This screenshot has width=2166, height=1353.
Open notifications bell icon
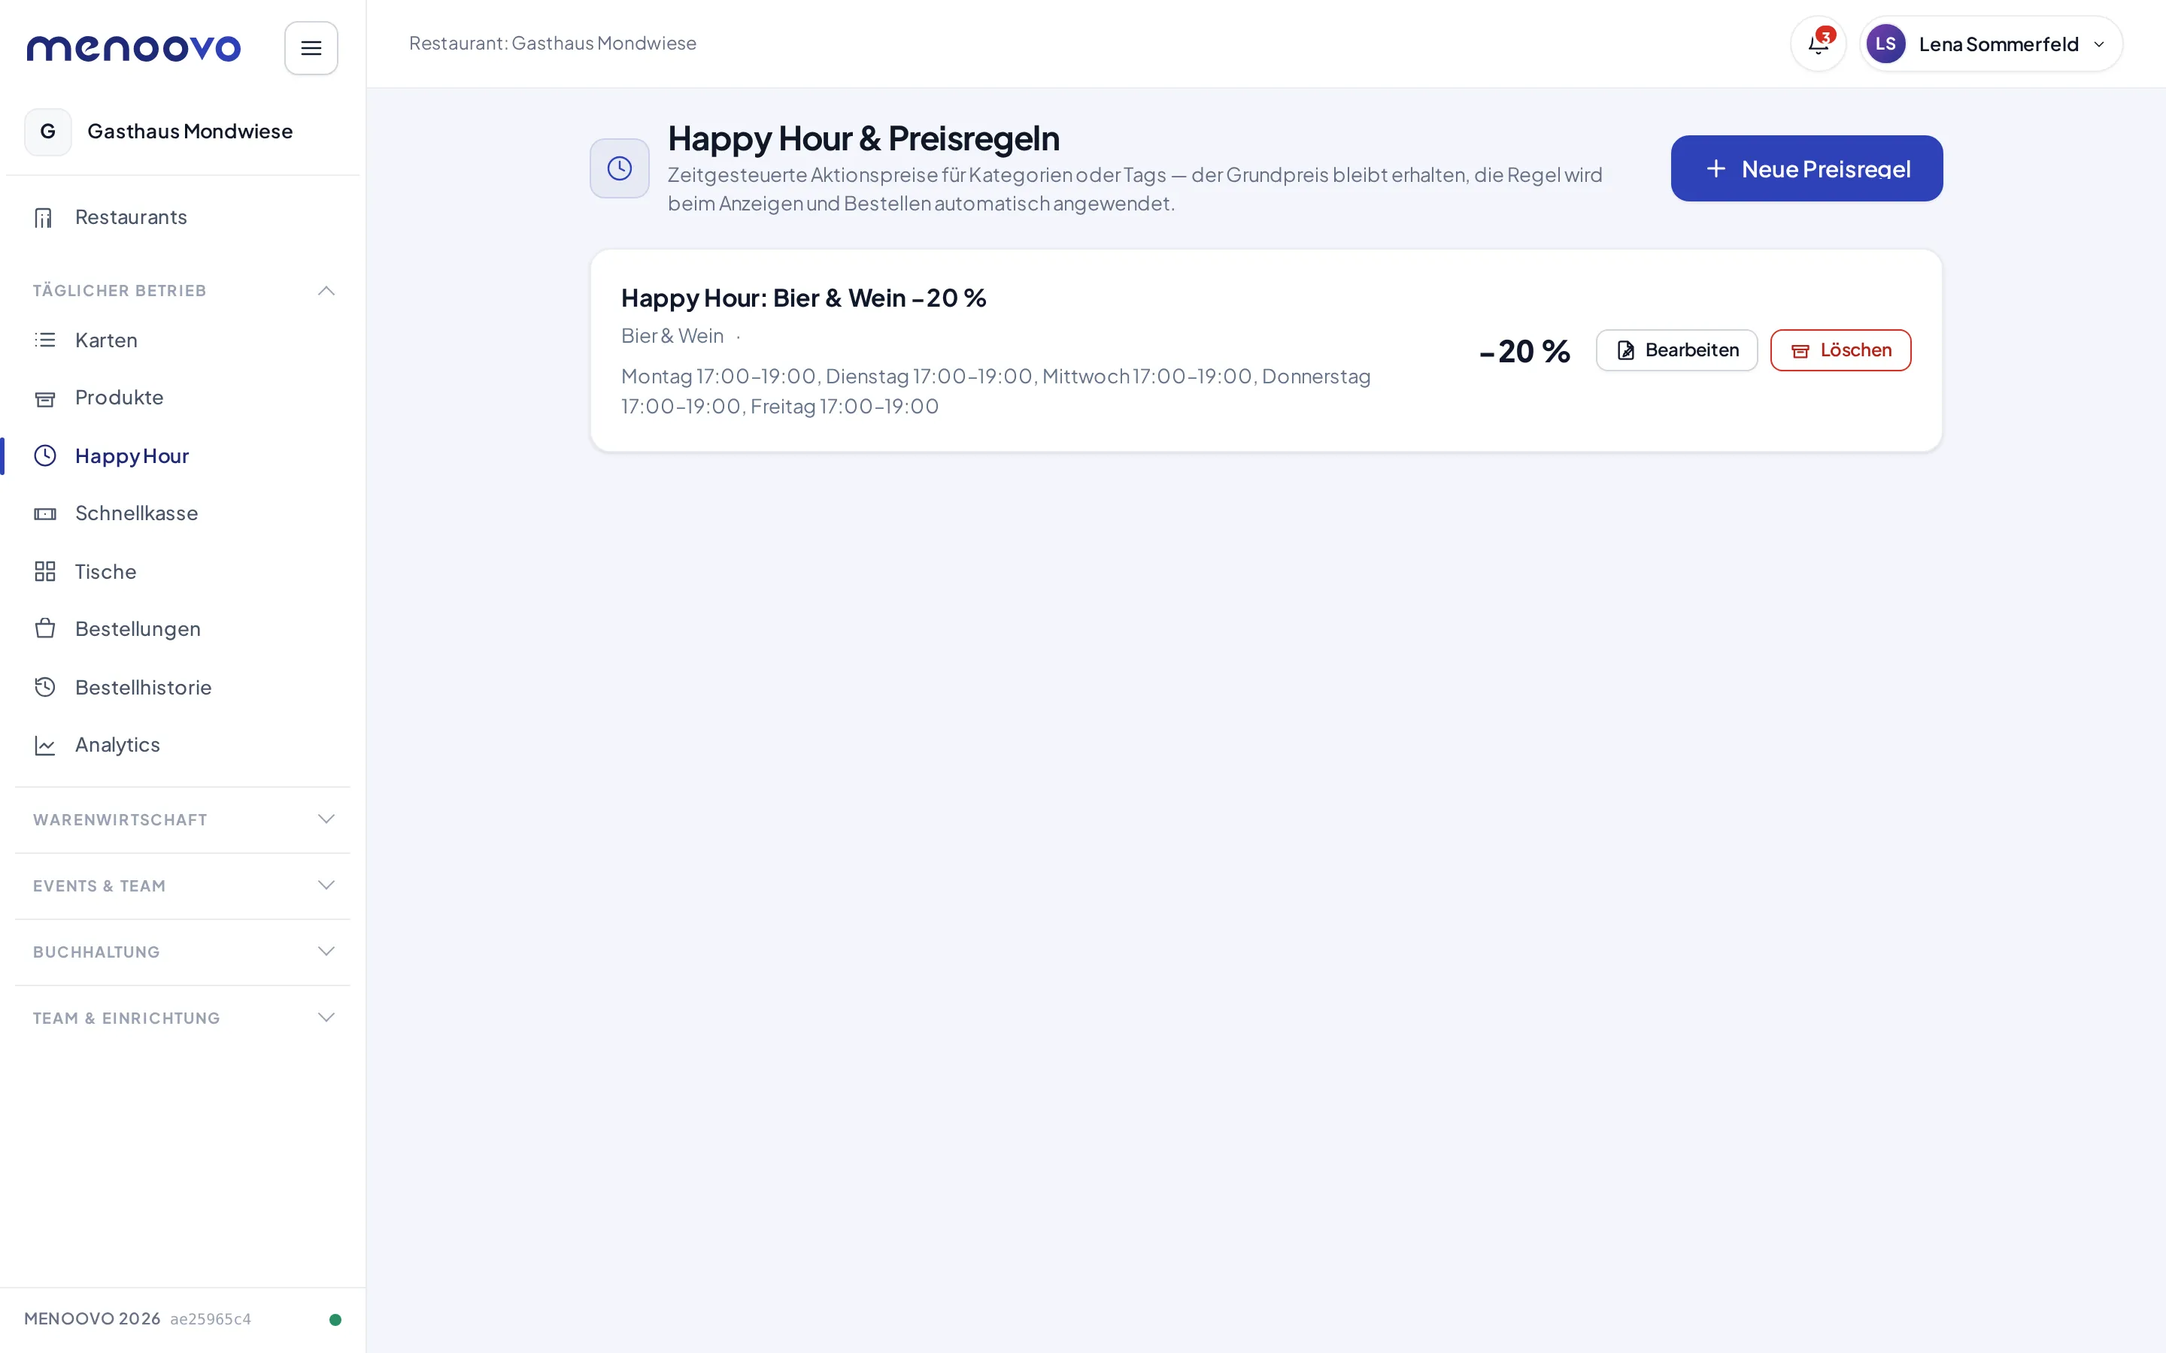(1818, 44)
